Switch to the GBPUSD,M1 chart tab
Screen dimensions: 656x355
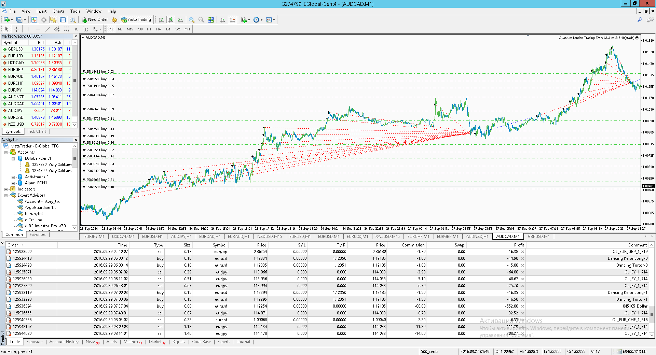[538, 236]
